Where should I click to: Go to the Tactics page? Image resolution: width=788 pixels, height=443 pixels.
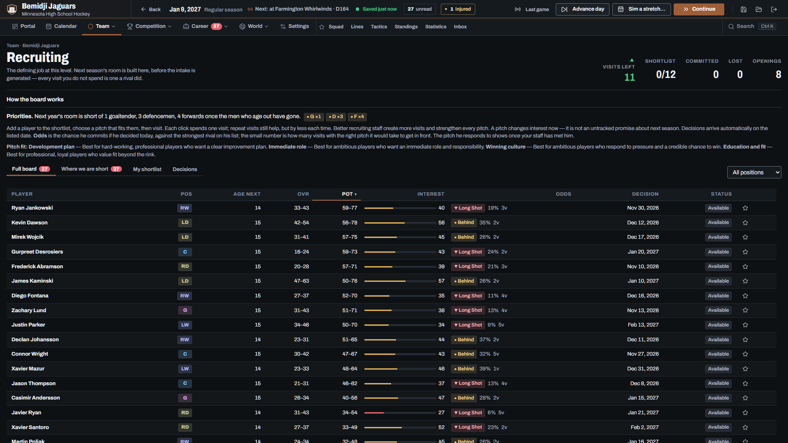click(x=379, y=27)
